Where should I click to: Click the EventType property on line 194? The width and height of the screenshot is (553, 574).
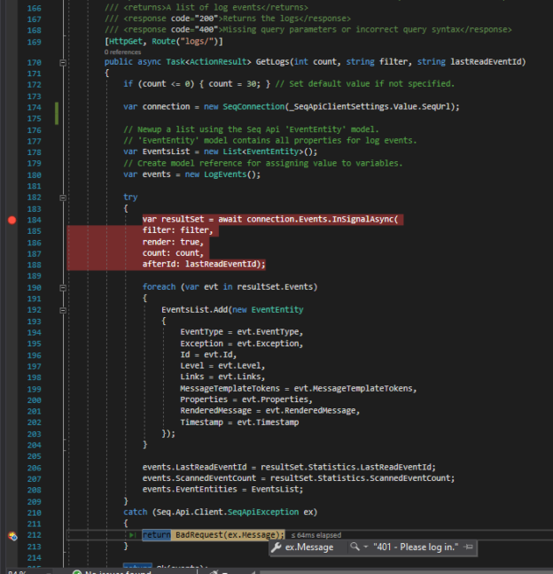pos(201,332)
